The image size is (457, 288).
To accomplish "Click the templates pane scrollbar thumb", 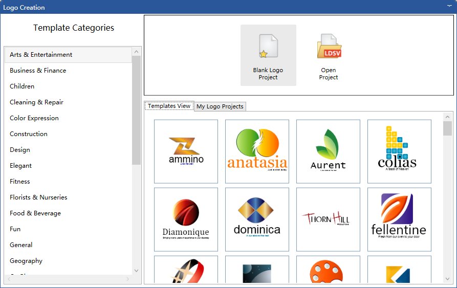I will pyautogui.click(x=448, y=128).
